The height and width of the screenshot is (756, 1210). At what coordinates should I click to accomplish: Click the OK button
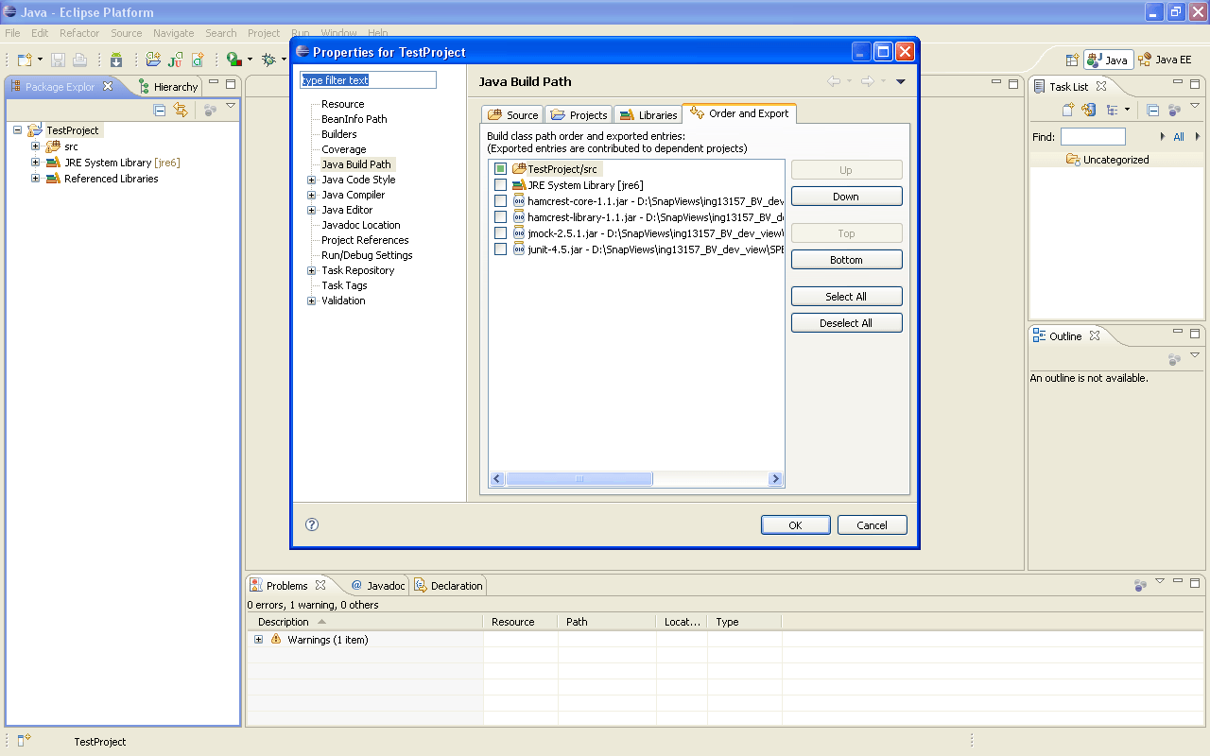pyautogui.click(x=795, y=525)
